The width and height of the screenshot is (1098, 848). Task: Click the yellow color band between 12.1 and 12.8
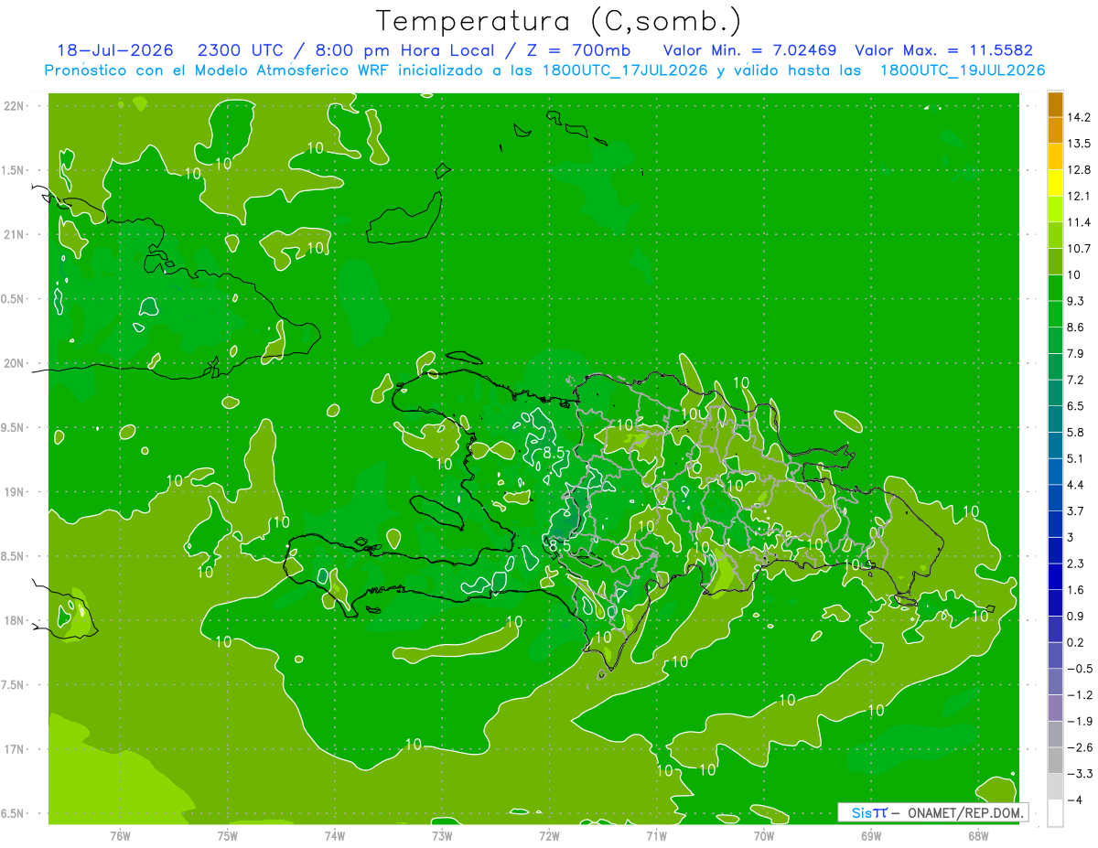coord(1055,183)
